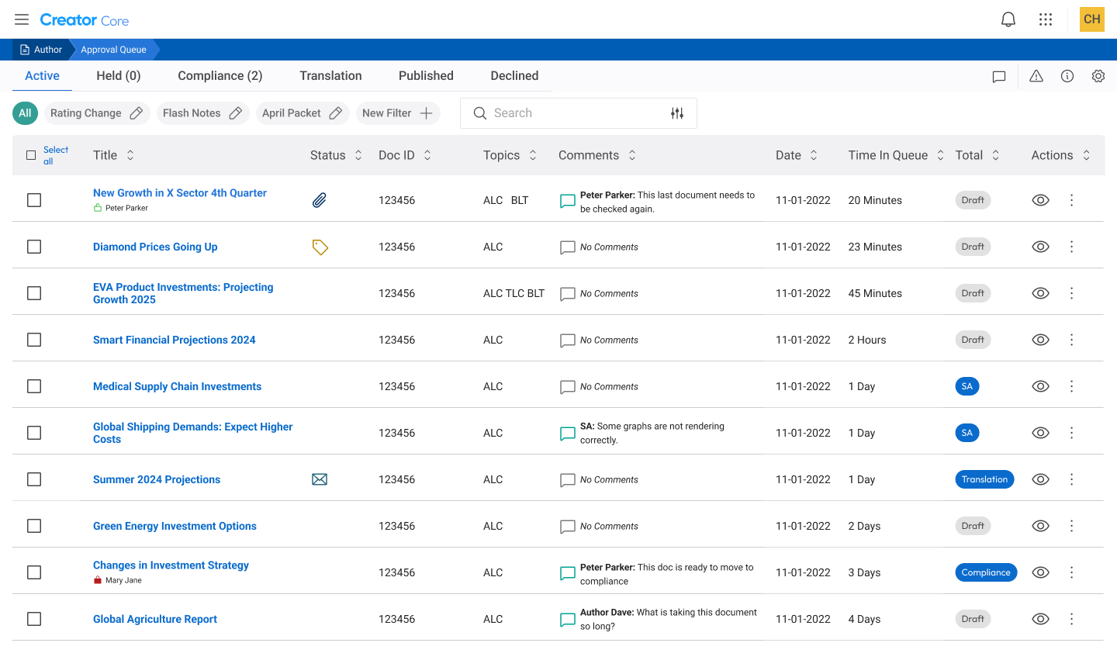
Task: Open comment bubble for Global Shipping Demands
Action: pos(568,434)
